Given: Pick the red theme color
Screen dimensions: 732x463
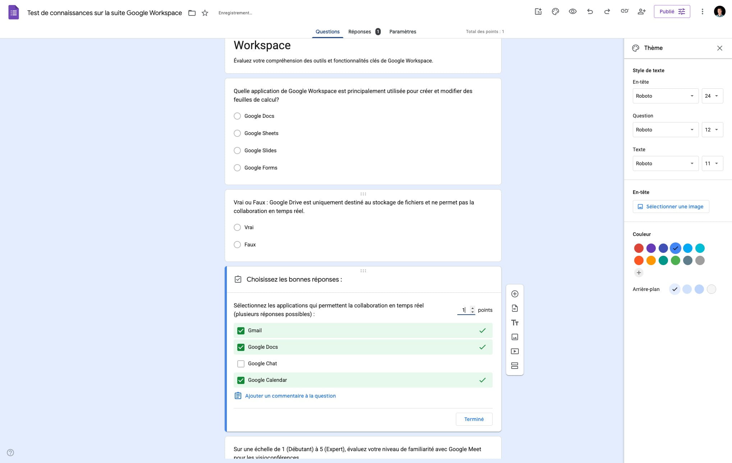Looking at the screenshot, I should tap(639, 248).
